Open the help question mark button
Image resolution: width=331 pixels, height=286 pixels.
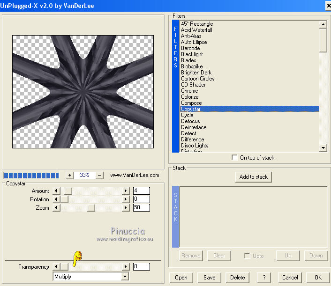[x=264, y=278]
